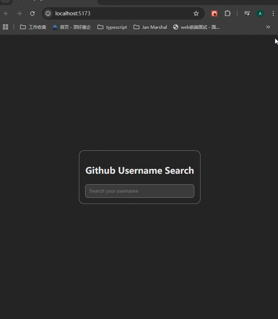Viewport: 278px width, 319px height.
Task: Open the media controls icon
Action: (x=247, y=13)
